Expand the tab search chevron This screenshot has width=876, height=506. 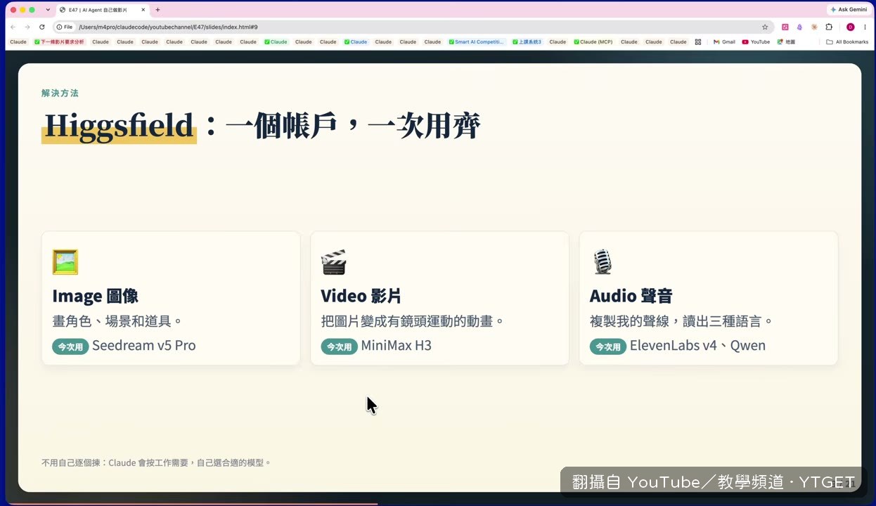coord(48,10)
